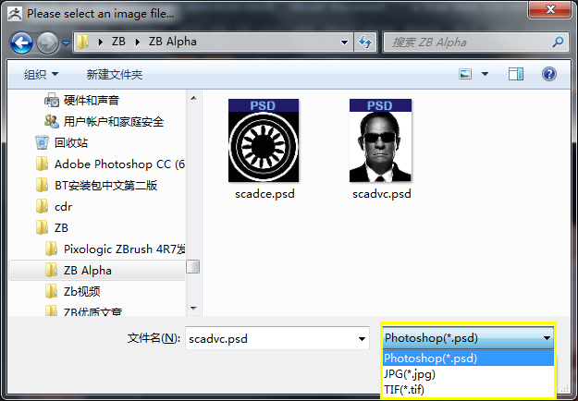The image size is (578, 401).
Task: Open the filename history dropdown arrow
Action: [362, 339]
